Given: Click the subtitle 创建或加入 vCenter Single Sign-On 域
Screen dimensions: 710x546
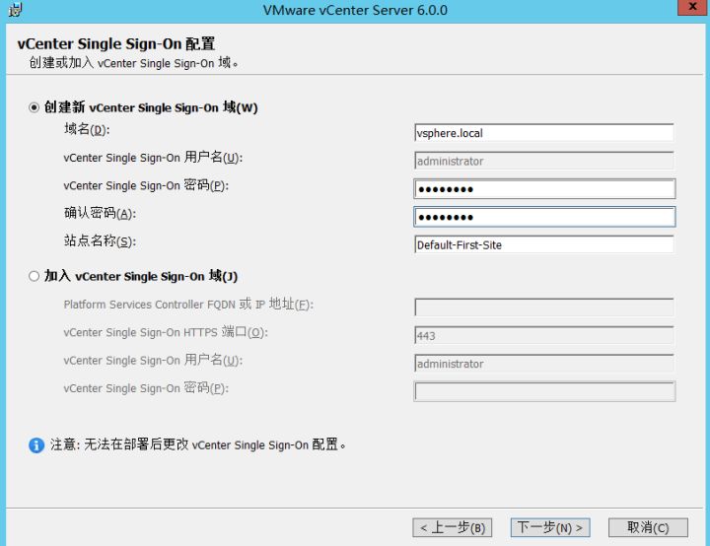Looking at the screenshot, I should coord(133,63).
